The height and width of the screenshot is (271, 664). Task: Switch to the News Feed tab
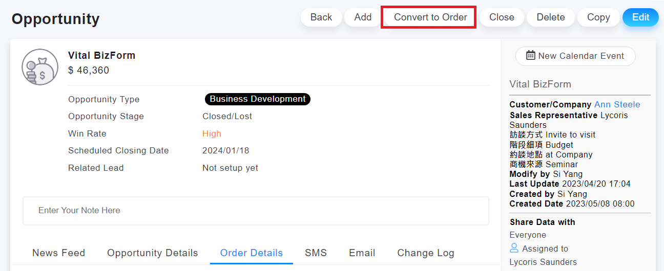click(x=58, y=253)
